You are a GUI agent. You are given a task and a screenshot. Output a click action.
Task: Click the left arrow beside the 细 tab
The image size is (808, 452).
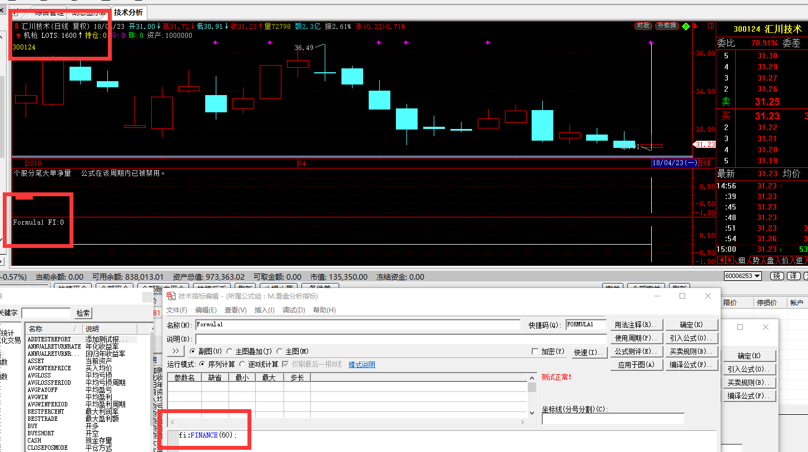pyautogui.click(x=721, y=260)
